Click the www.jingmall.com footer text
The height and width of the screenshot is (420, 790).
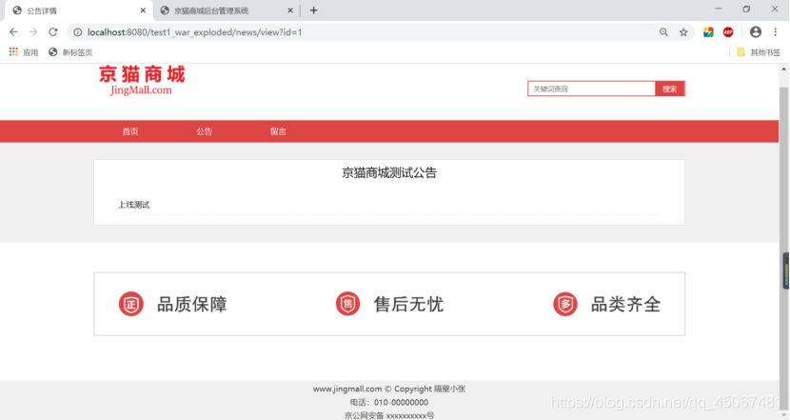pyautogui.click(x=389, y=389)
